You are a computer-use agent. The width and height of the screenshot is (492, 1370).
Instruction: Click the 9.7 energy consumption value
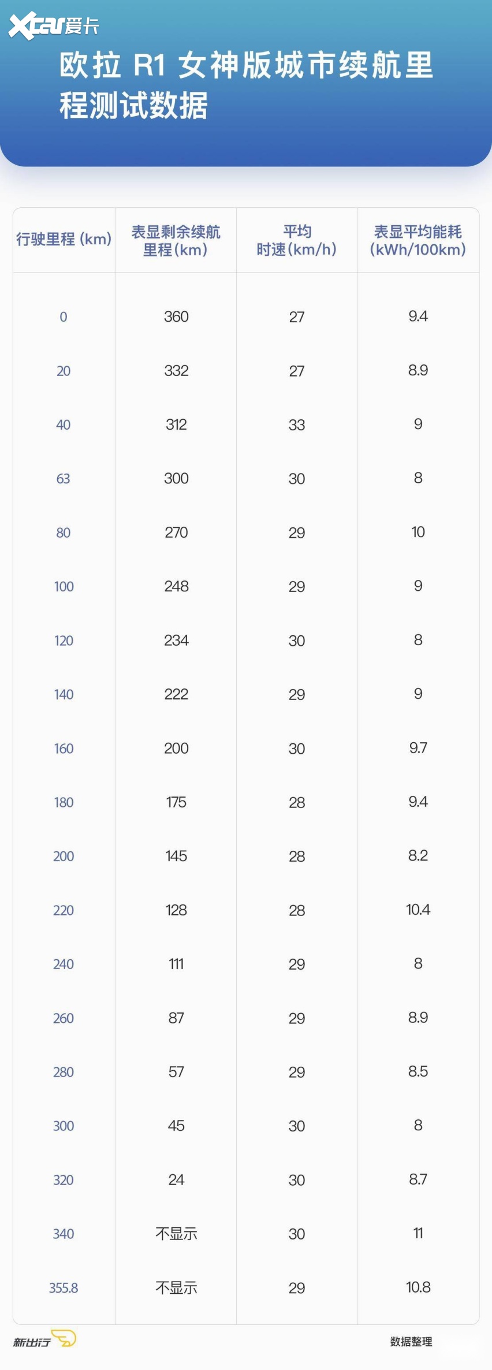coord(418,748)
